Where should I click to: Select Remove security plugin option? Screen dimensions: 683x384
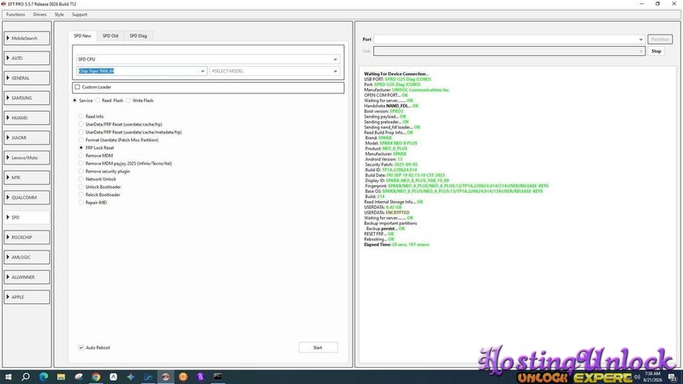click(81, 171)
